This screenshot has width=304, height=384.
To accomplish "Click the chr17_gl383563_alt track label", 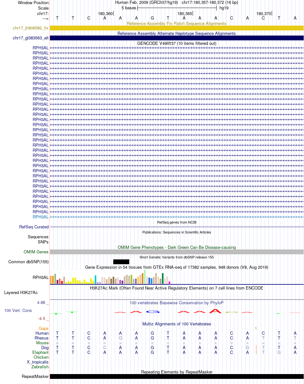I will (31, 38).
